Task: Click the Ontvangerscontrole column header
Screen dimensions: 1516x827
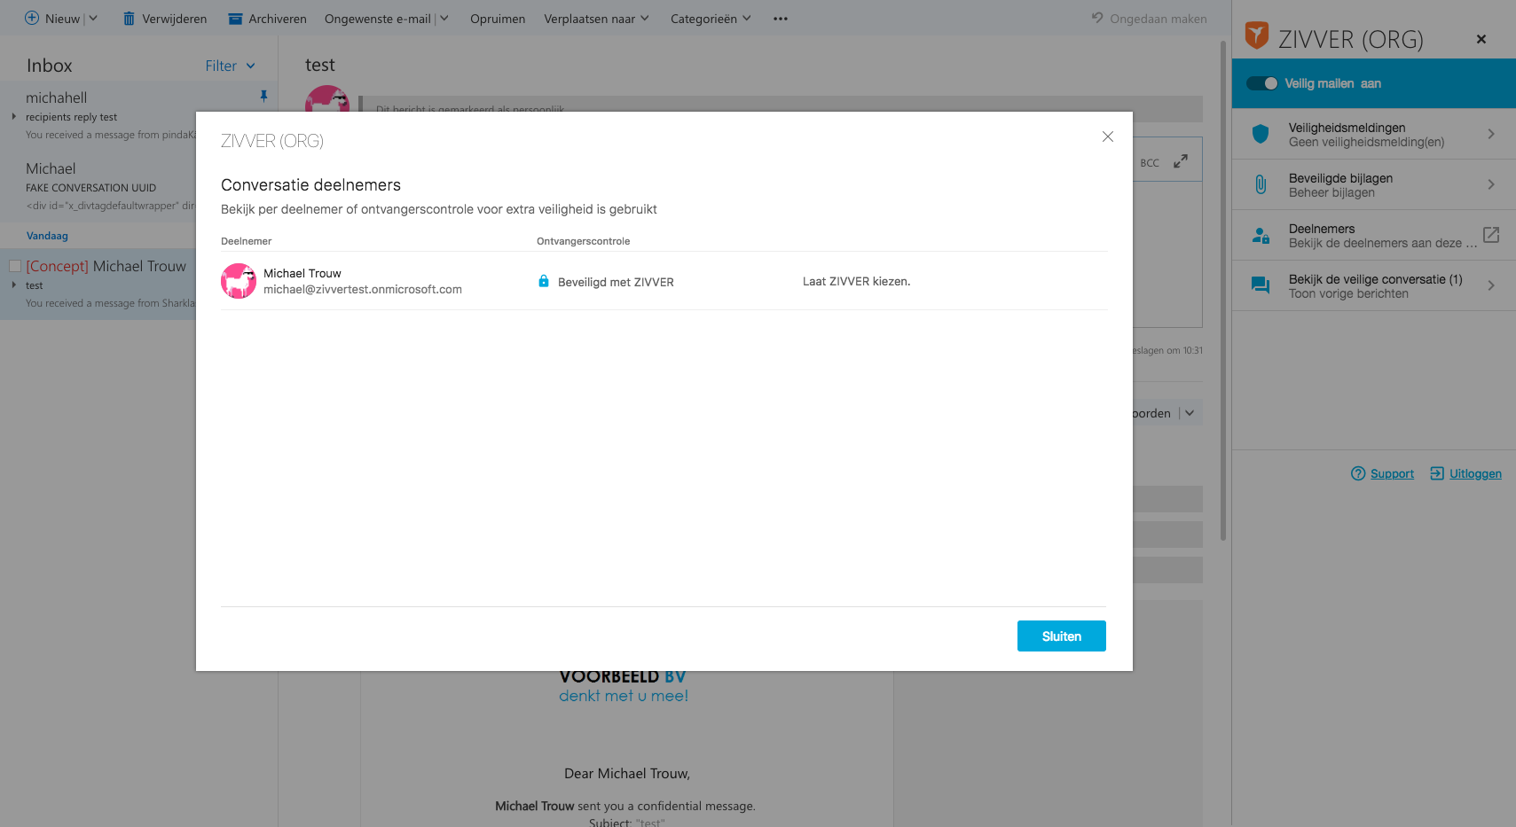Action: tap(584, 241)
